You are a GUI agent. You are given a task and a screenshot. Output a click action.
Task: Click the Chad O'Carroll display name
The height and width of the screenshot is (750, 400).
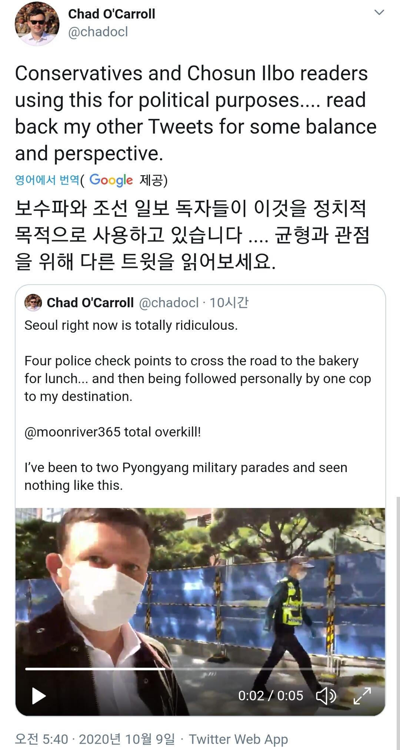point(111,14)
